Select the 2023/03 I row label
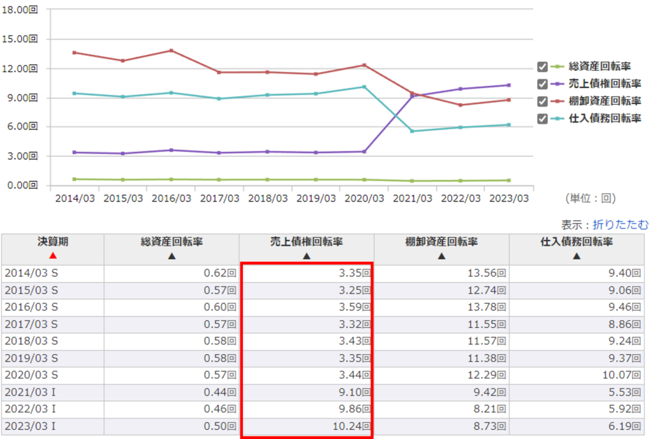Screen dimensions: 653x439 coord(31,426)
